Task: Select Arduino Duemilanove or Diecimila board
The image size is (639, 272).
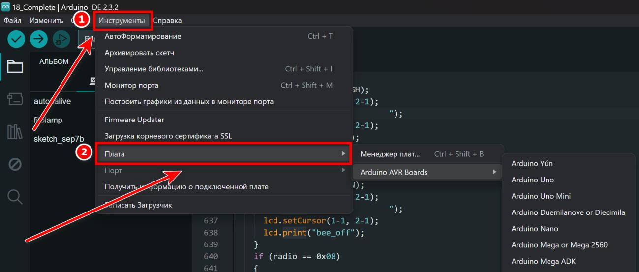Action: coord(569,212)
